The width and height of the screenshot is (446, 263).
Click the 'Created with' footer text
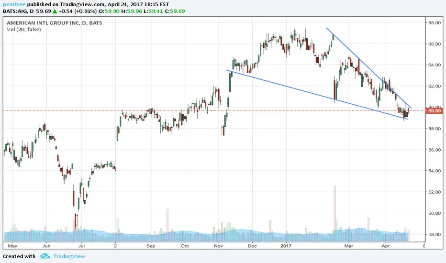(19, 256)
